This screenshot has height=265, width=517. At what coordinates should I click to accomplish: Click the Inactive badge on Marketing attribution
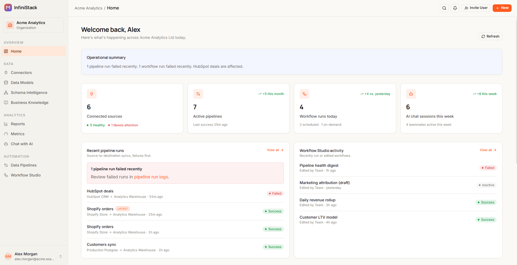(486, 185)
